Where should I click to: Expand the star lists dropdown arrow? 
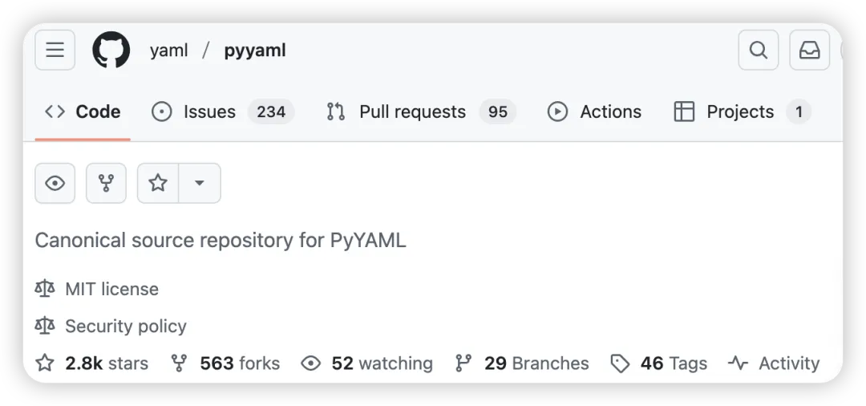coord(200,183)
